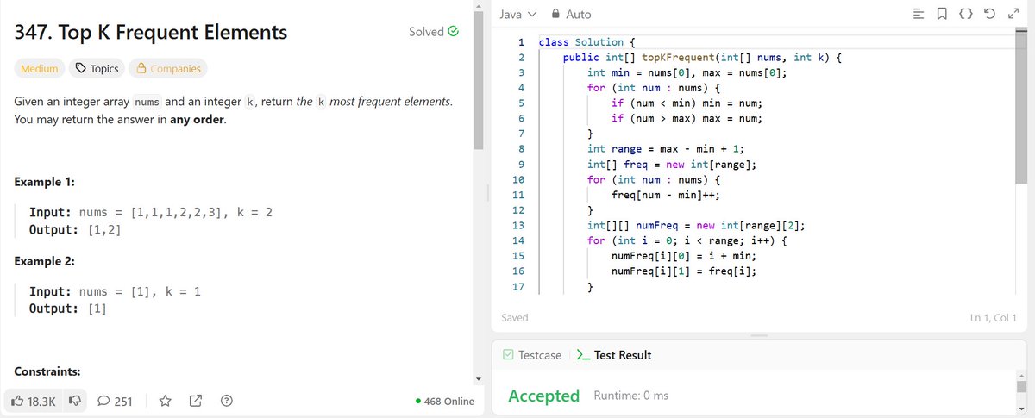Open the Companies tag

[169, 68]
